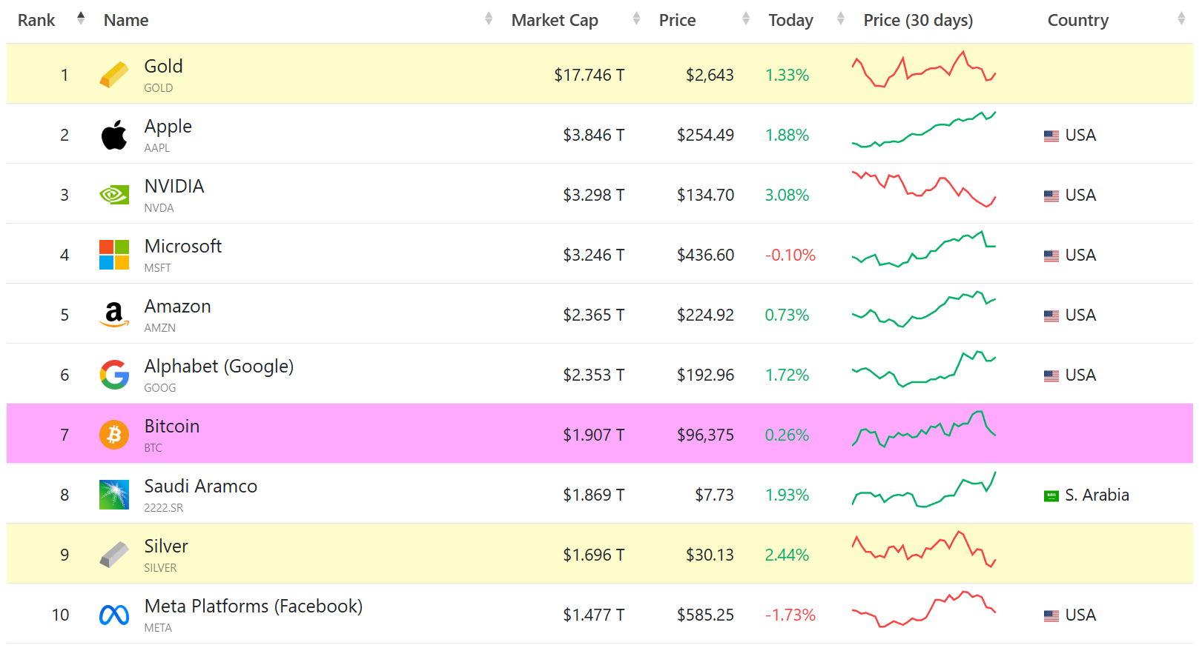This screenshot has width=1202, height=648.
Task: Sort table using Country column arrows
Action: tap(1181, 18)
